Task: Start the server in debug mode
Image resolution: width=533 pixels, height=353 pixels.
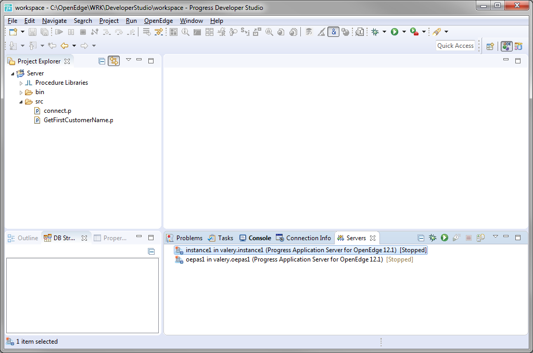Action: click(x=433, y=238)
